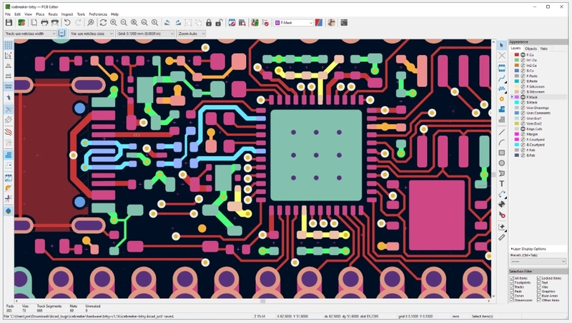Open the Inspect menu
The width and height of the screenshot is (572, 323).
point(67,14)
